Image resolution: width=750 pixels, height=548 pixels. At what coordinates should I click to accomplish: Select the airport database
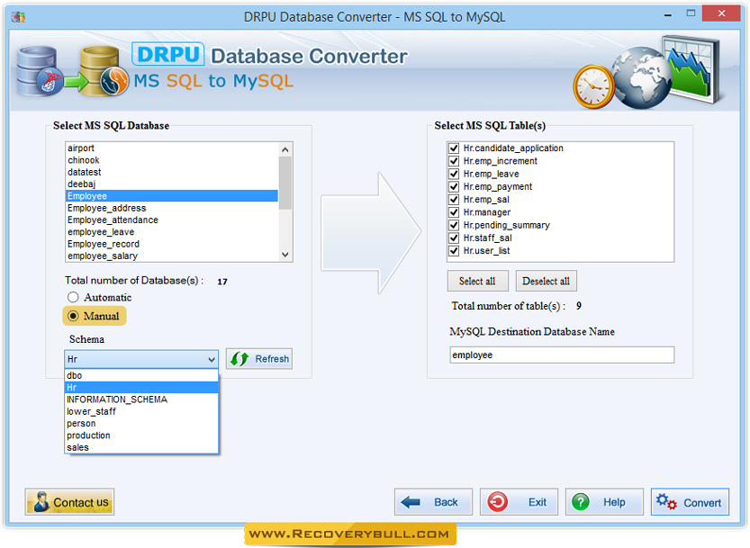(x=172, y=148)
